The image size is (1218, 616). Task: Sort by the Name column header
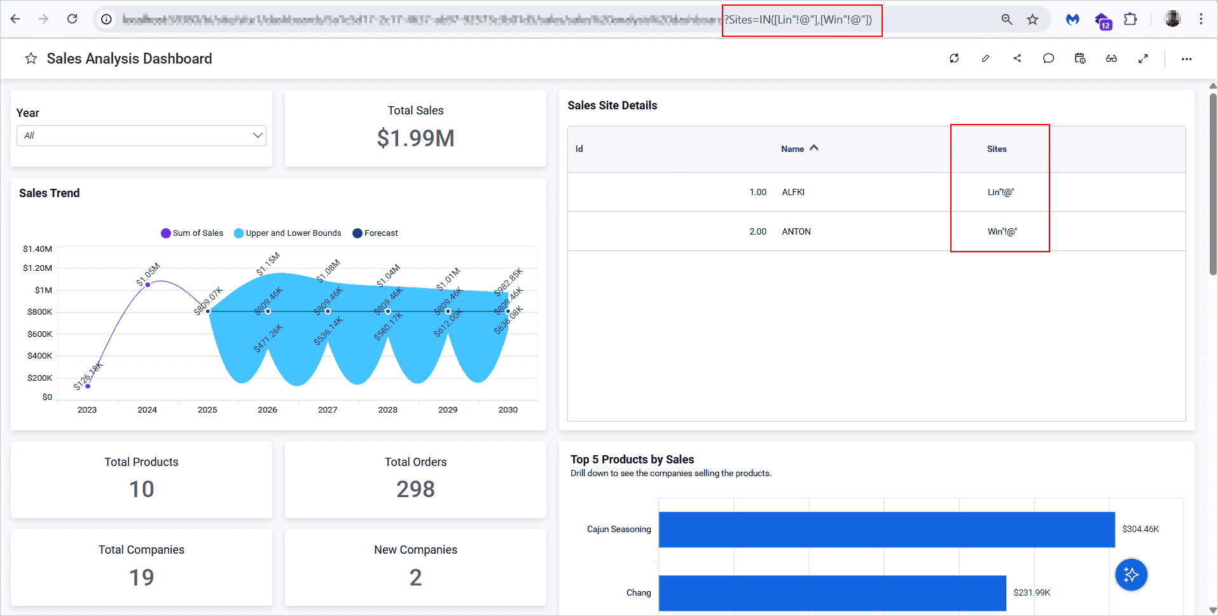[792, 149]
